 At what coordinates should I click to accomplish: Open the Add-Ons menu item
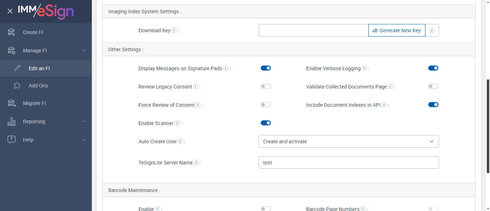coord(38,86)
